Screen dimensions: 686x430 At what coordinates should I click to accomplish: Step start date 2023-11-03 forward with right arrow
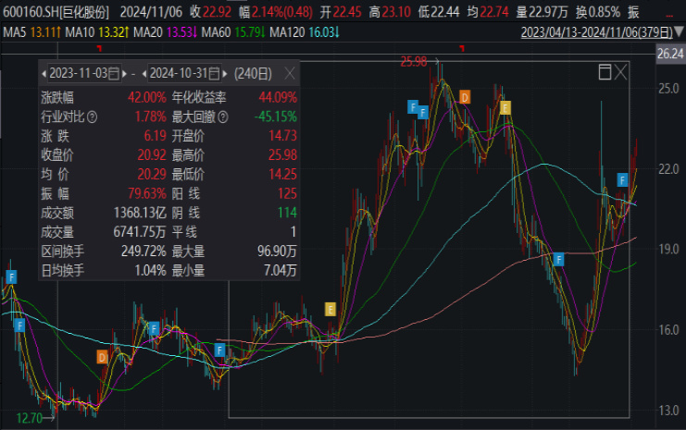123,72
